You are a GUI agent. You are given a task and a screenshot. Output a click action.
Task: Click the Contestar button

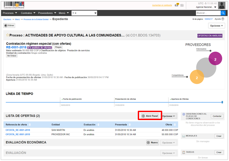tap(217, 116)
